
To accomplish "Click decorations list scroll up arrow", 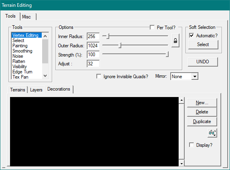I will [181, 100].
